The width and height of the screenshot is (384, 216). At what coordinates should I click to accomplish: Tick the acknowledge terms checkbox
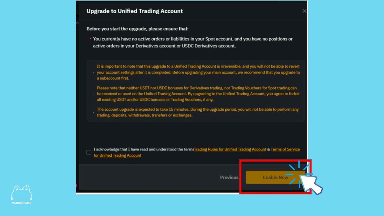(x=89, y=152)
